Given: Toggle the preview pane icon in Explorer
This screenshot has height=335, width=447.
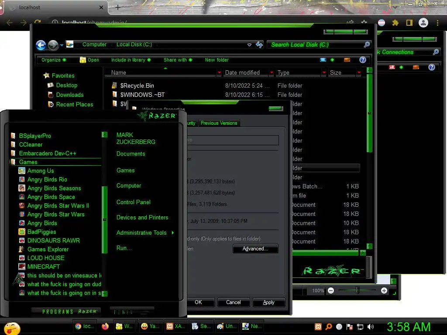Looking at the screenshot, I should (x=347, y=60).
